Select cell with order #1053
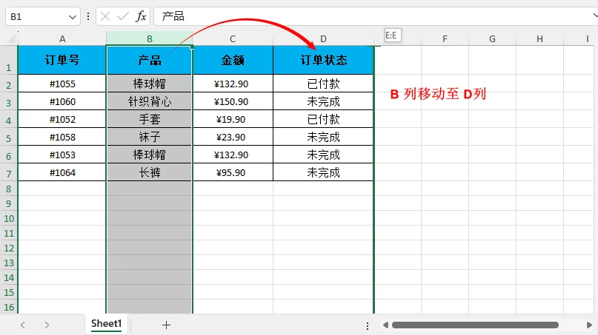Screen dimensions: 598x335 pyautogui.click(x=62, y=155)
